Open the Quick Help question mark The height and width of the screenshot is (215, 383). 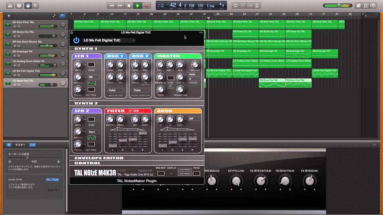click(x=19, y=5)
